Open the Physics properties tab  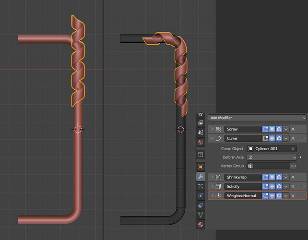[x=201, y=196]
